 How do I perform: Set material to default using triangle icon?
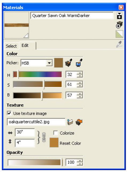click(x=119, y=34)
